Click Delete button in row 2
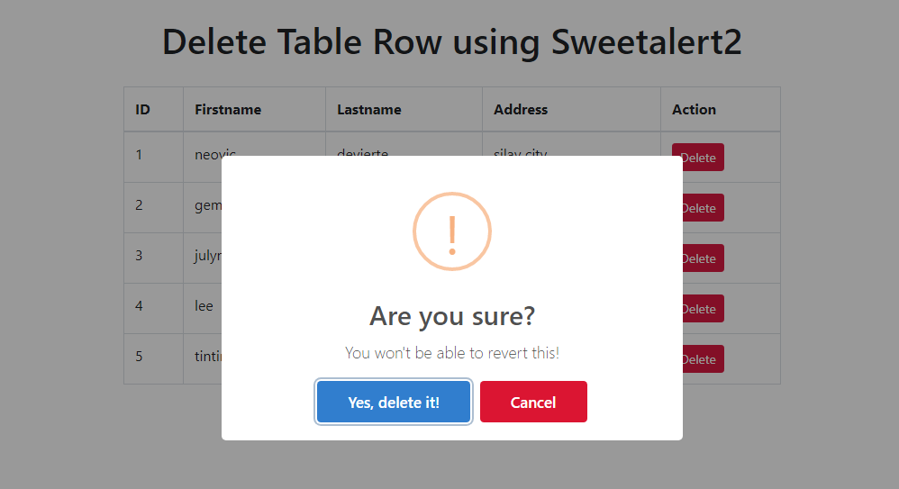 point(703,207)
